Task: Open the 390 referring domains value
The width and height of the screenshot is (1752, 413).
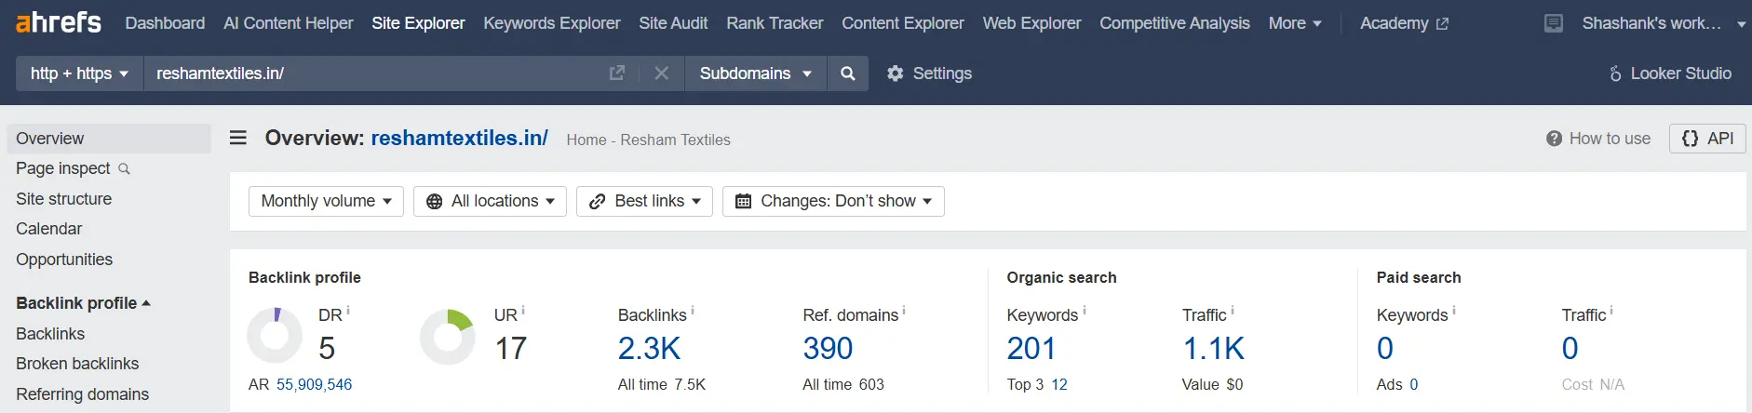Action: click(828, 348)
